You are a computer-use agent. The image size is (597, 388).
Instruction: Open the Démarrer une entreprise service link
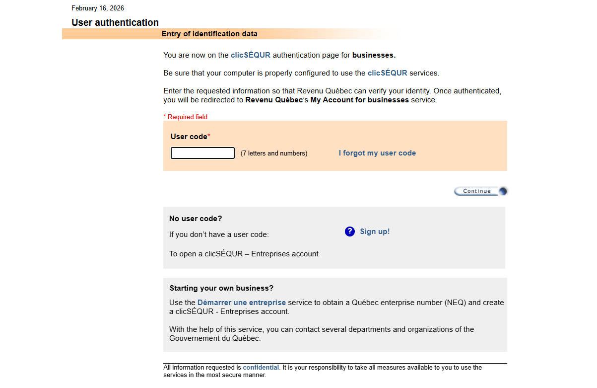[242, 303]
